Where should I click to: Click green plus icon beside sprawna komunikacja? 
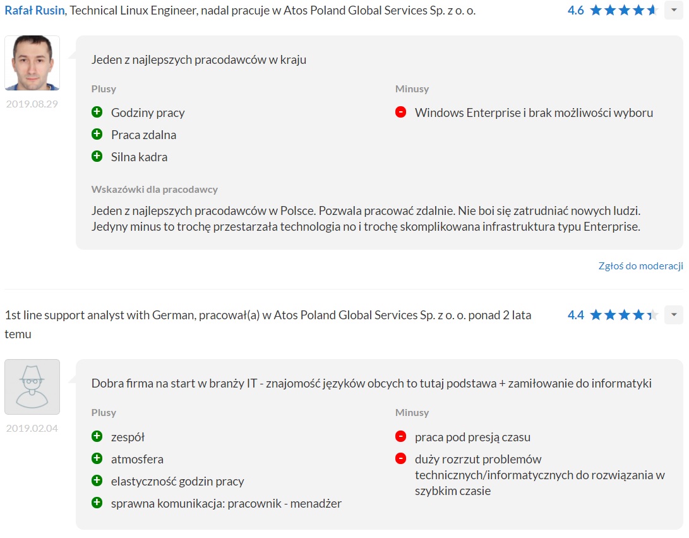pos(97,503)
